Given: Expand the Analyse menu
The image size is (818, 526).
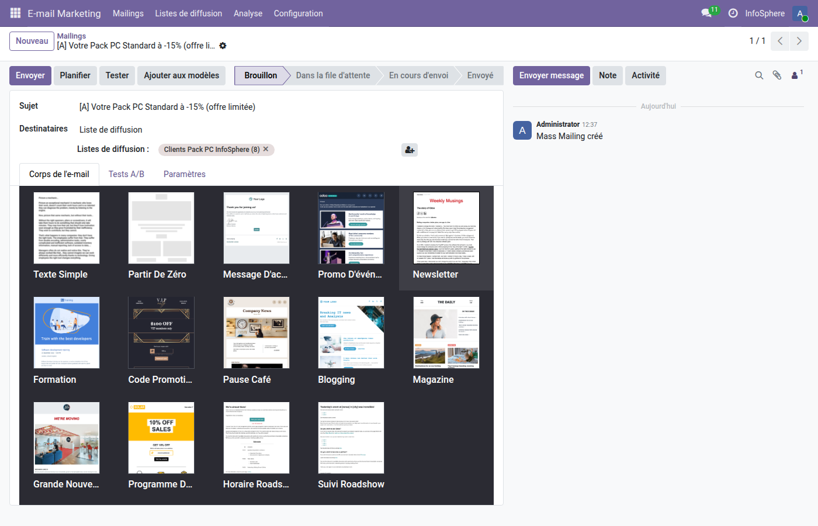Looking at the screenshot, I should pyautogui.click(x=248, y=13).
